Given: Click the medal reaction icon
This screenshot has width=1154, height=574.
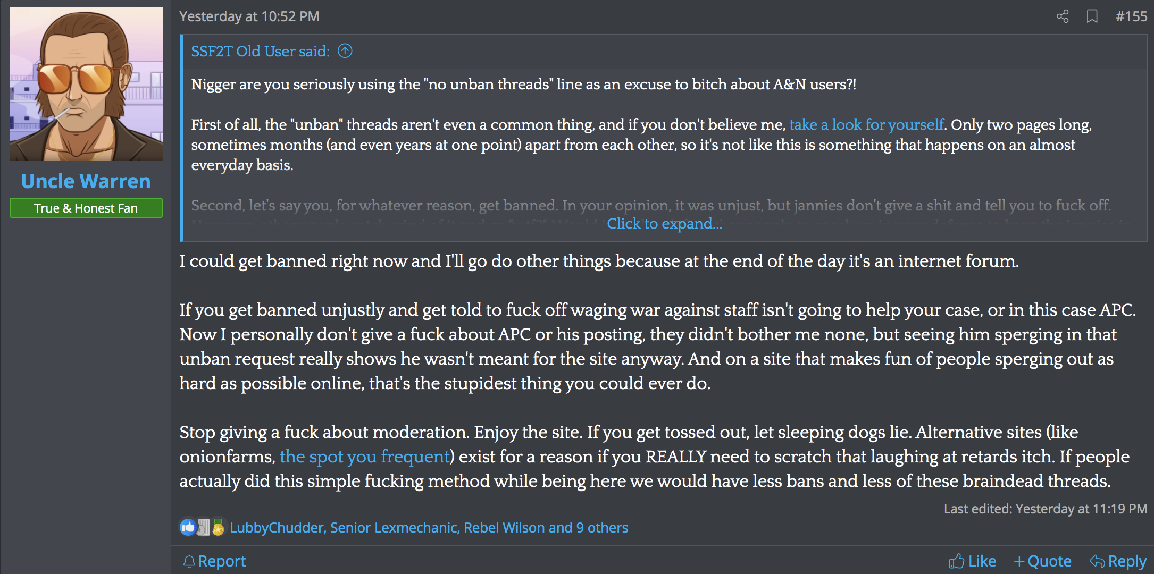Looking at the screenshot, I should (x=218, y=527).
